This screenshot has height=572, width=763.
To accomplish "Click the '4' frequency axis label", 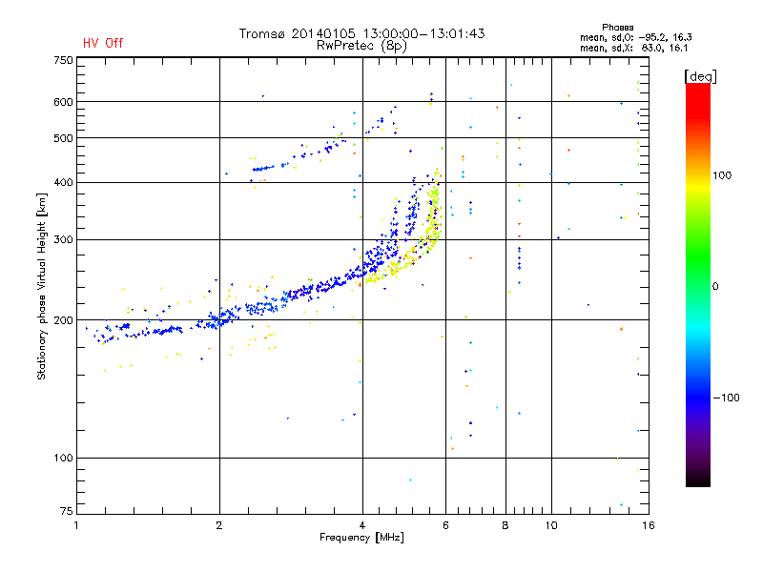I will coord(362,525).
